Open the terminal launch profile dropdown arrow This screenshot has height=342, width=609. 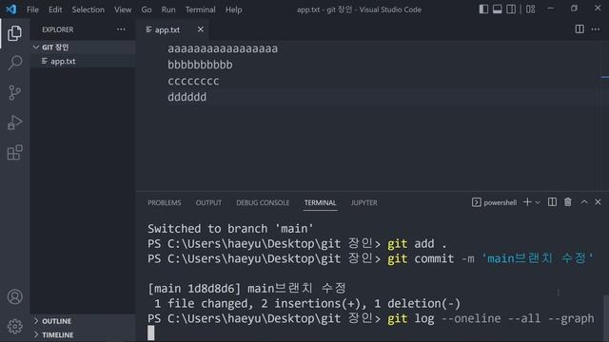click(538, 202)
